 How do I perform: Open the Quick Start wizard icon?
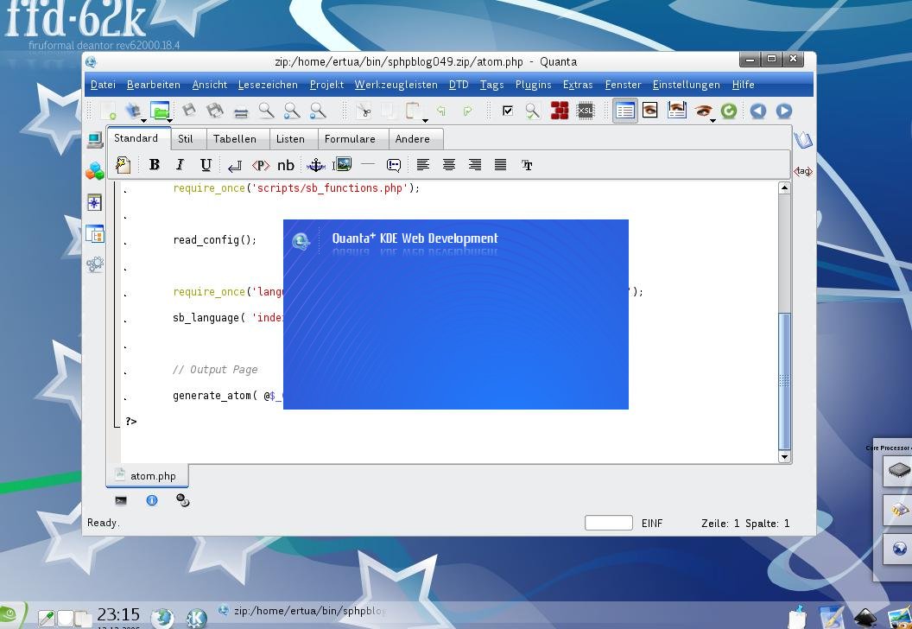click(x=122, y=165)
